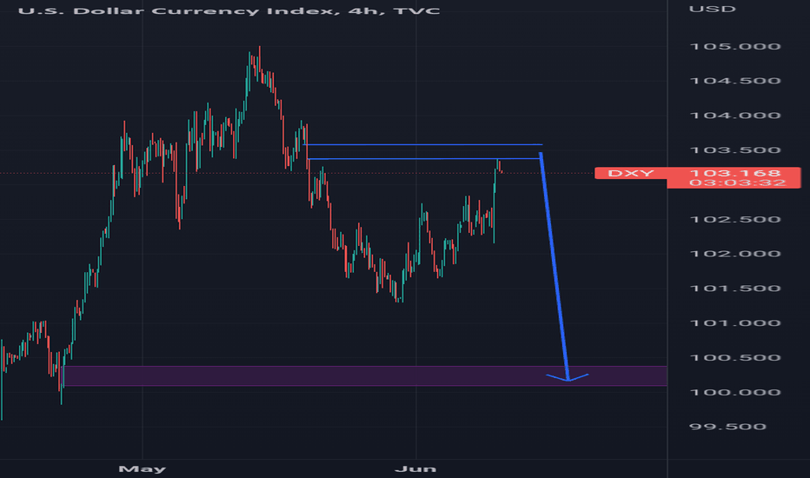This screenshot has width=810, height=478.
Task: Click the 100.500 price axis label
Action: point(734,357)
